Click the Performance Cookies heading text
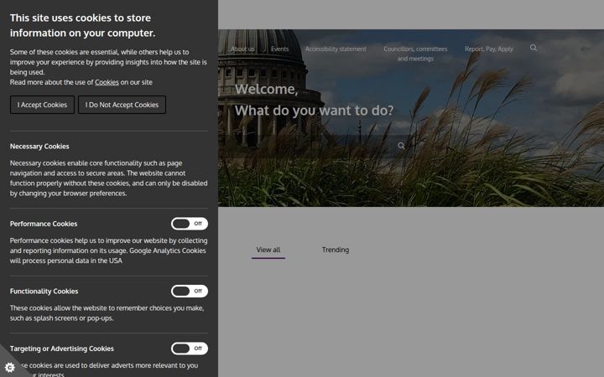Screen dimensions: 604x377 [x=44, y=224]
